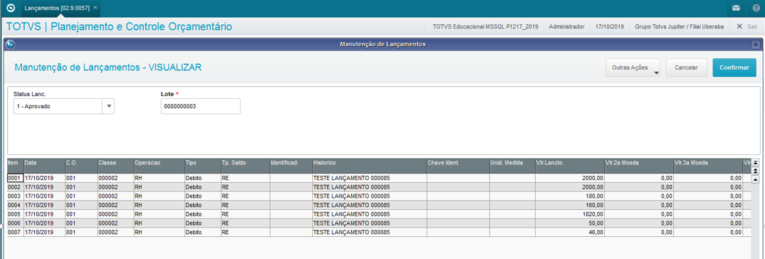The width and height of the screenshot is (765, 259).
Task: Click the Confirmar button
Action: pos(734,68)
